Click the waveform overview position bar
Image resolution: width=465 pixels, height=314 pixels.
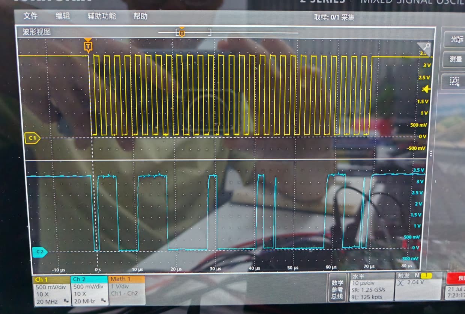tap(228, 33)
